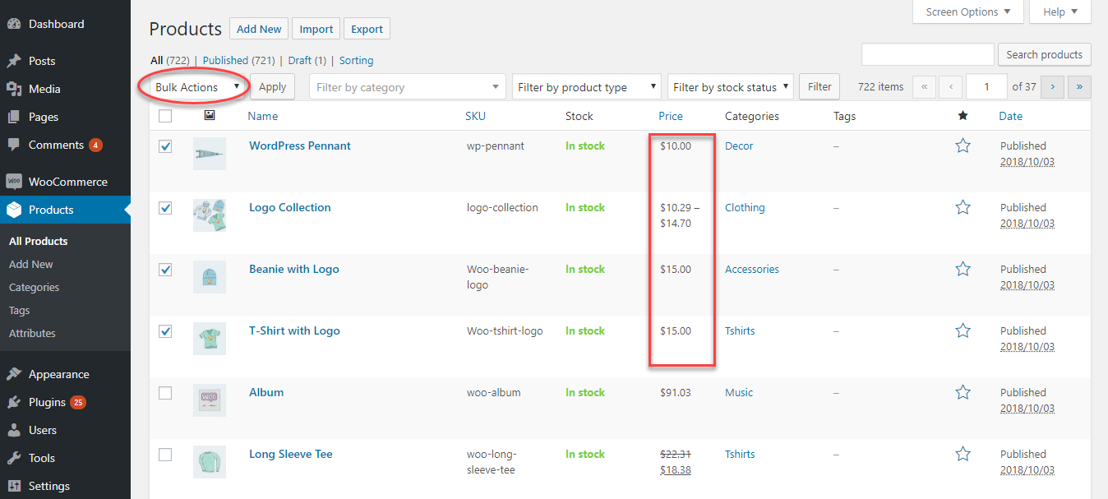Open the Filter by category dropdown

[407, 87]
